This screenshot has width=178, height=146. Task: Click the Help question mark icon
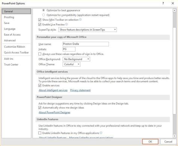(163, 3)
